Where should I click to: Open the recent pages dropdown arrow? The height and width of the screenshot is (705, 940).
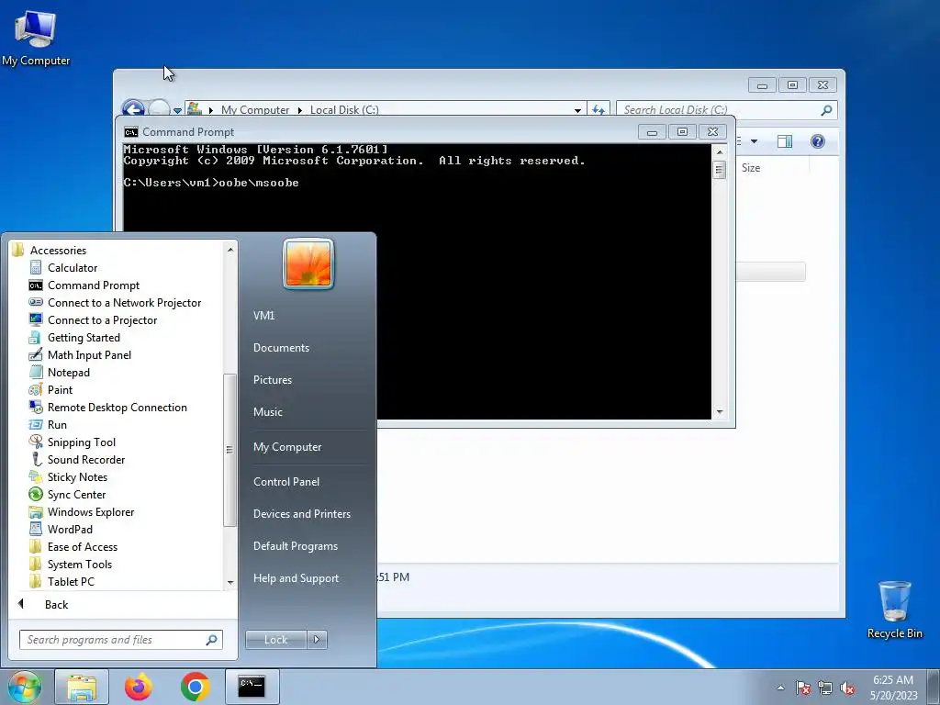(177, 110)
